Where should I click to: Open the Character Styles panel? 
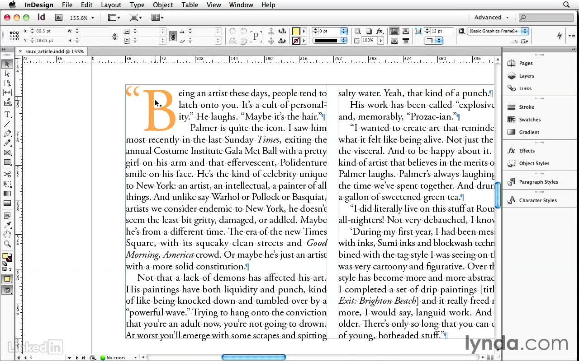(537, 200)
